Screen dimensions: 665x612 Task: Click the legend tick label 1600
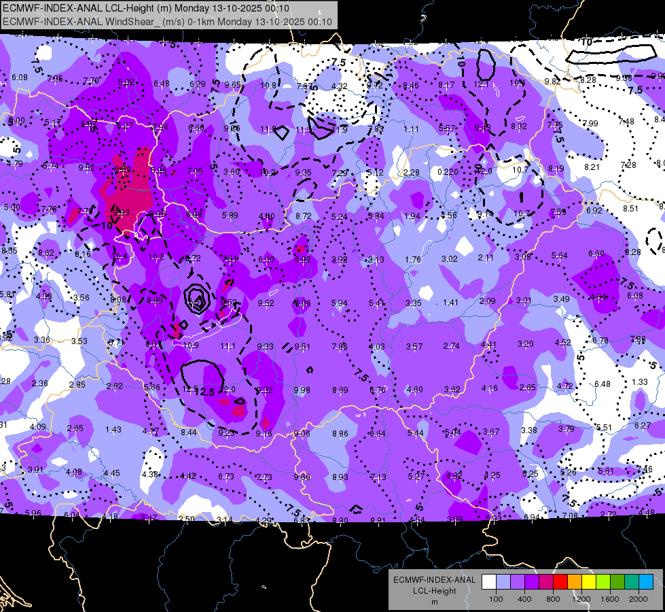[x=610, y=599]
